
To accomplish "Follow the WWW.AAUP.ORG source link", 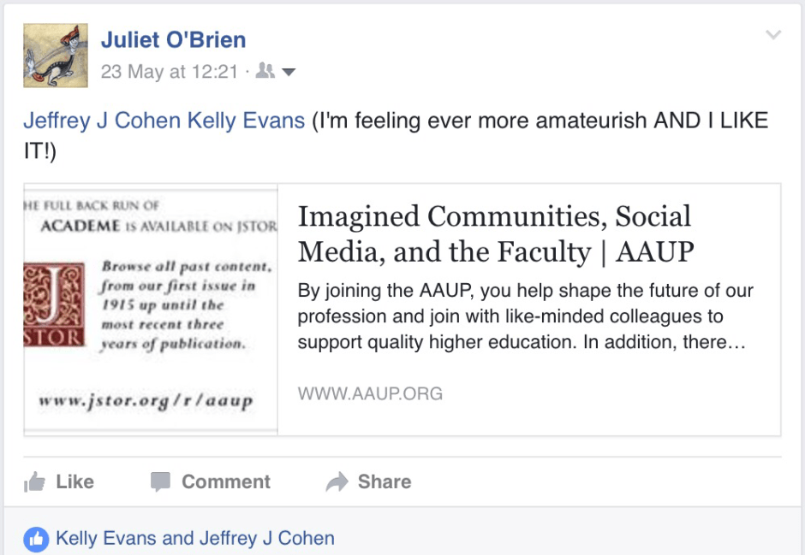I will click(x=370, y=394).
